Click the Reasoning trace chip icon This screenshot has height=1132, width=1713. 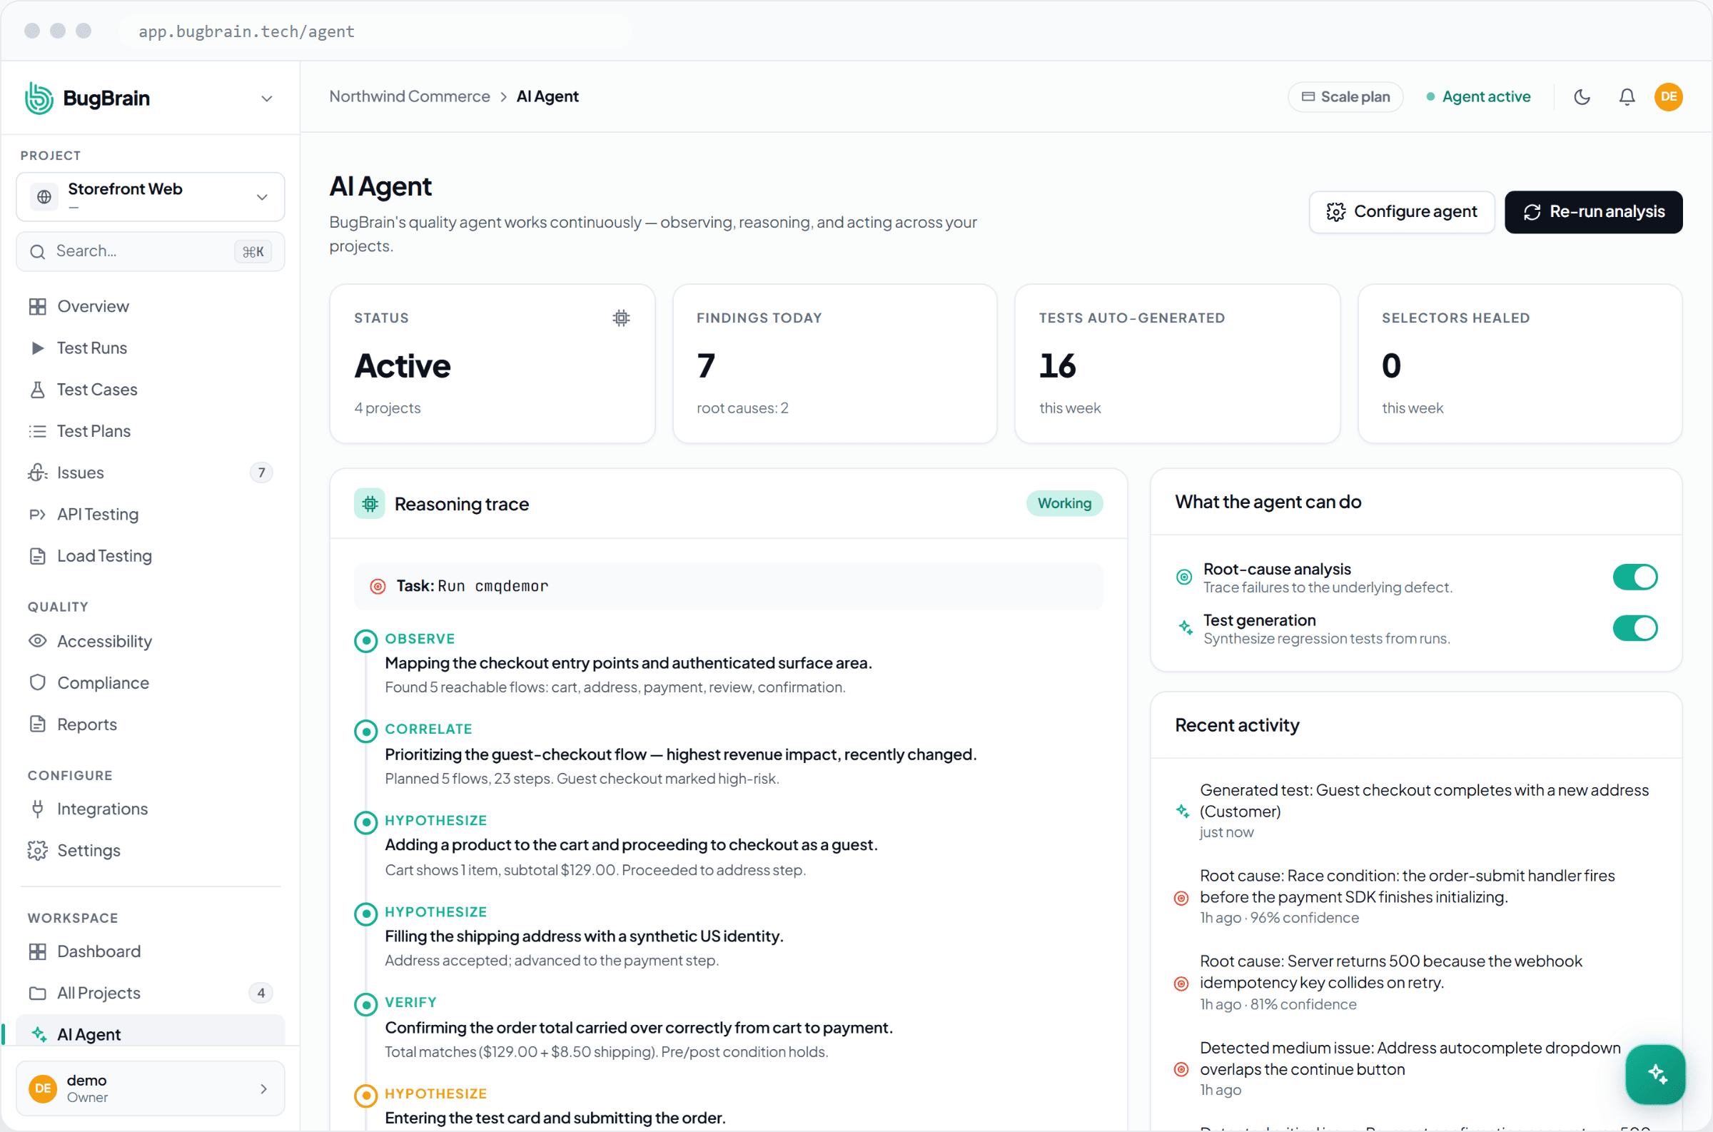(x=370, y=503)
